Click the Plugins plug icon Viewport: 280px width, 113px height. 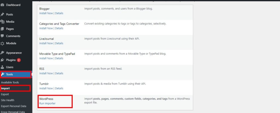point(2,60)
